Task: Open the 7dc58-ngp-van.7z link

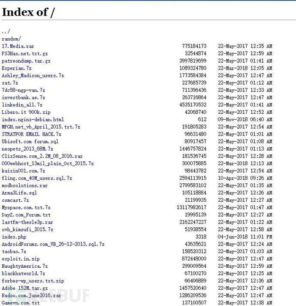Action: tap(24, 90)
